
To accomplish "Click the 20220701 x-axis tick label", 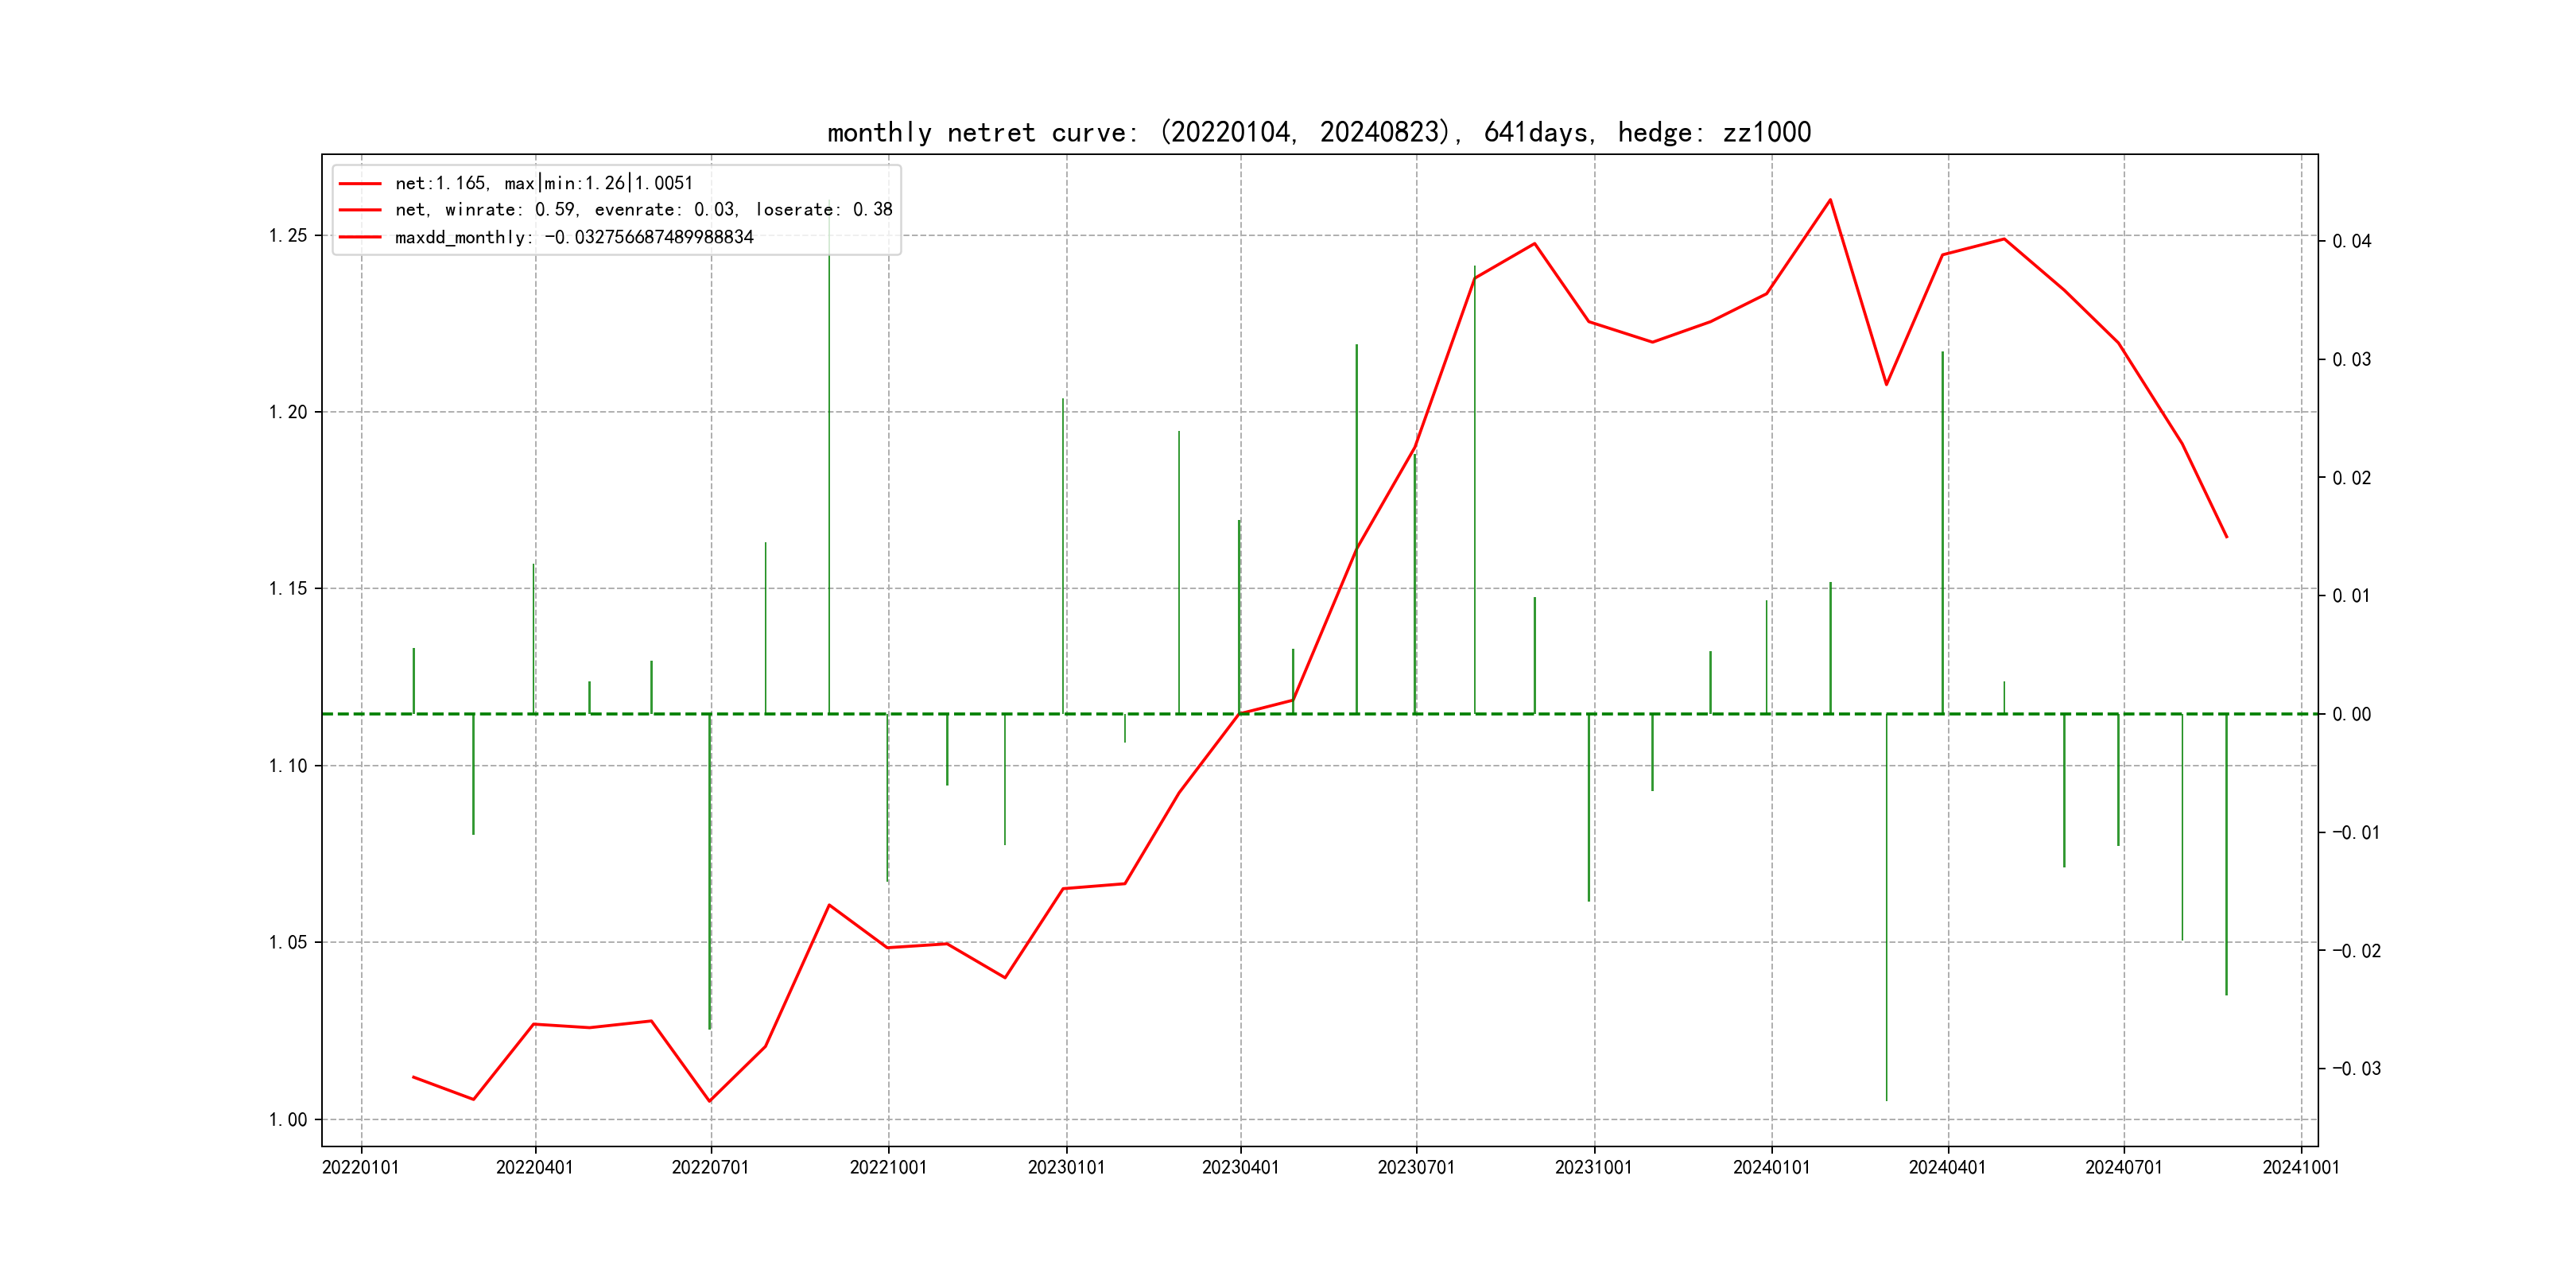I will click(x=710, y=1168).
